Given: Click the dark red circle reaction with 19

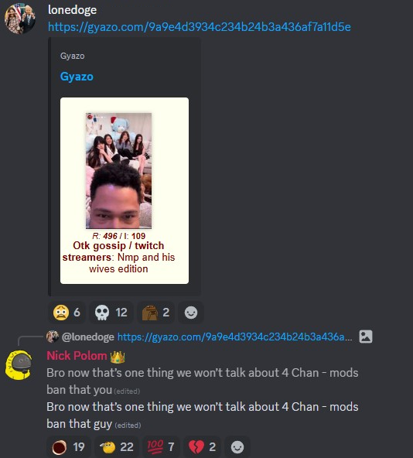Looking at the screenshot, I should pyautogui.click(x=69, y=447).
